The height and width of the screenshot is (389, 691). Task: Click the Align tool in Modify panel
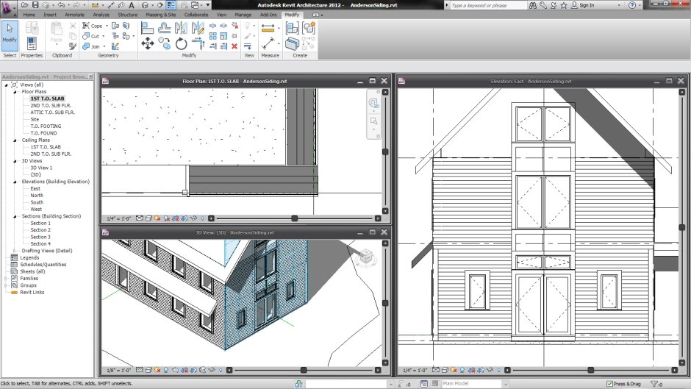click(x=147, y=28)
